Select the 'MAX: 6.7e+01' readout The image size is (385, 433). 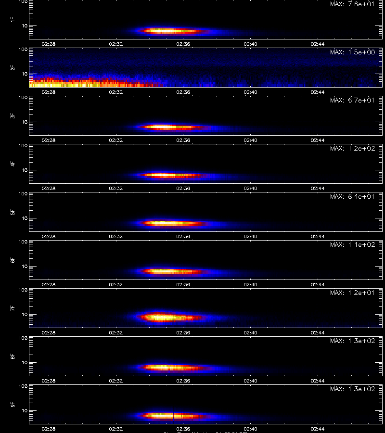coord(352,100)
